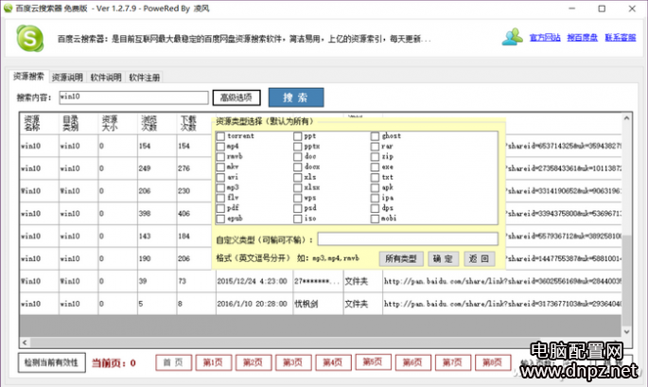Open the 搜百度盘 link
Image resolution: width=648 pixels, height=387 pixels.
(x=583, y=38)
